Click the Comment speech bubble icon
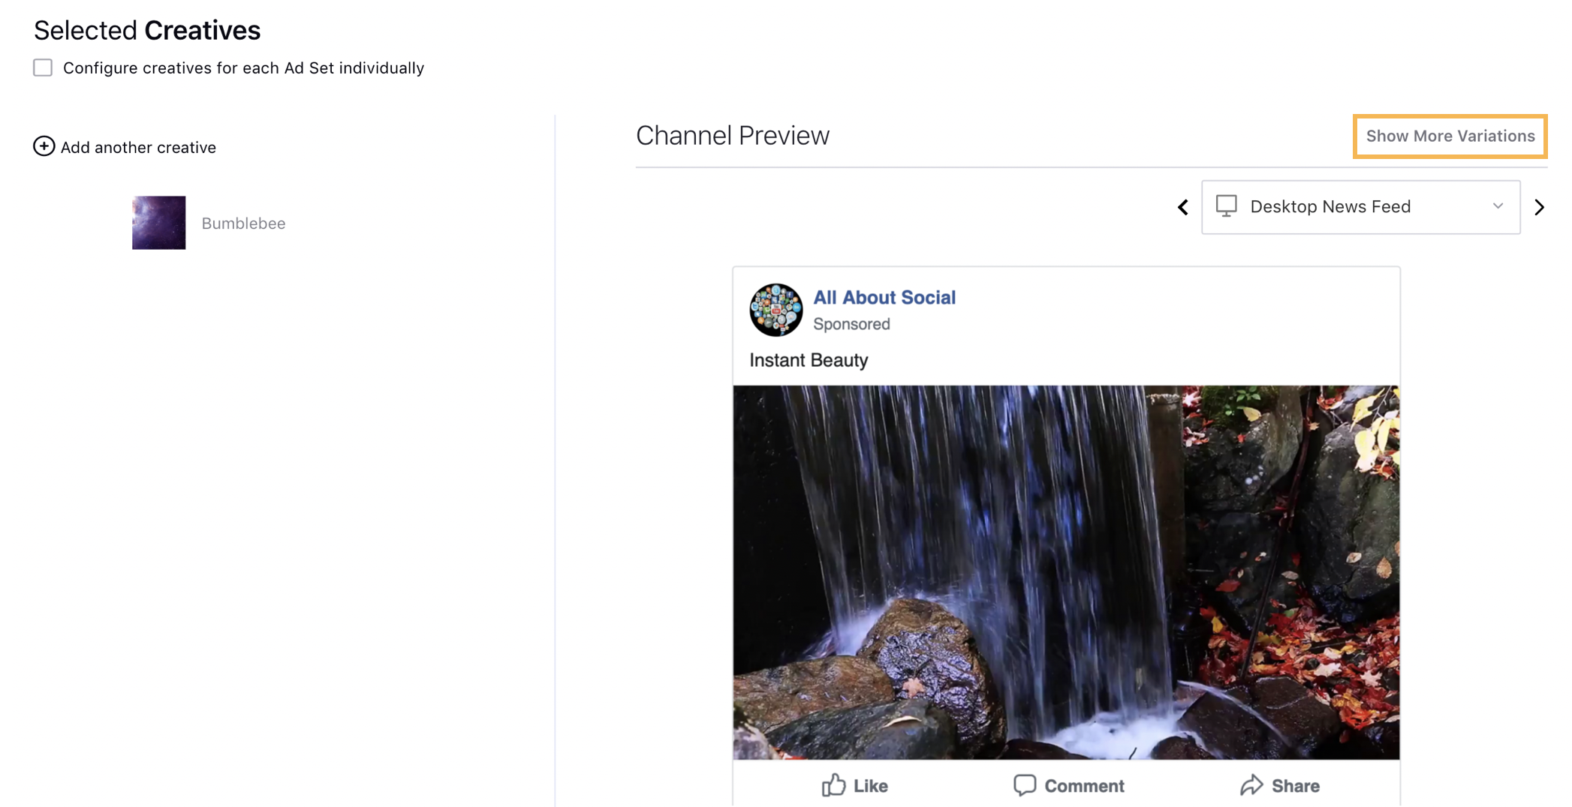 (x=1025, y=785)
